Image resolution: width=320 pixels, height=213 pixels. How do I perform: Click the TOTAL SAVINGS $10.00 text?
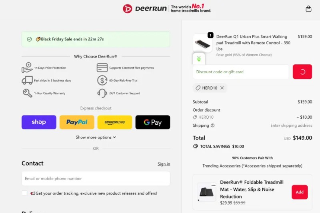pyautogui.click(x=222, y=146)
